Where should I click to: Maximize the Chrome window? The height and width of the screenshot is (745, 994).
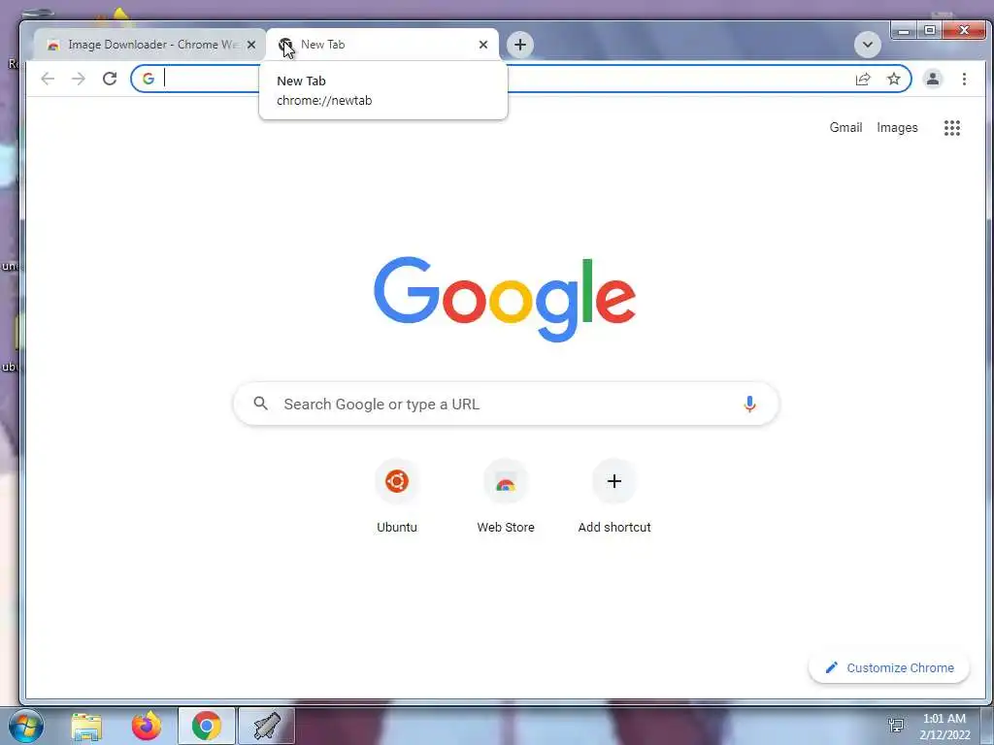pos(930,30)
